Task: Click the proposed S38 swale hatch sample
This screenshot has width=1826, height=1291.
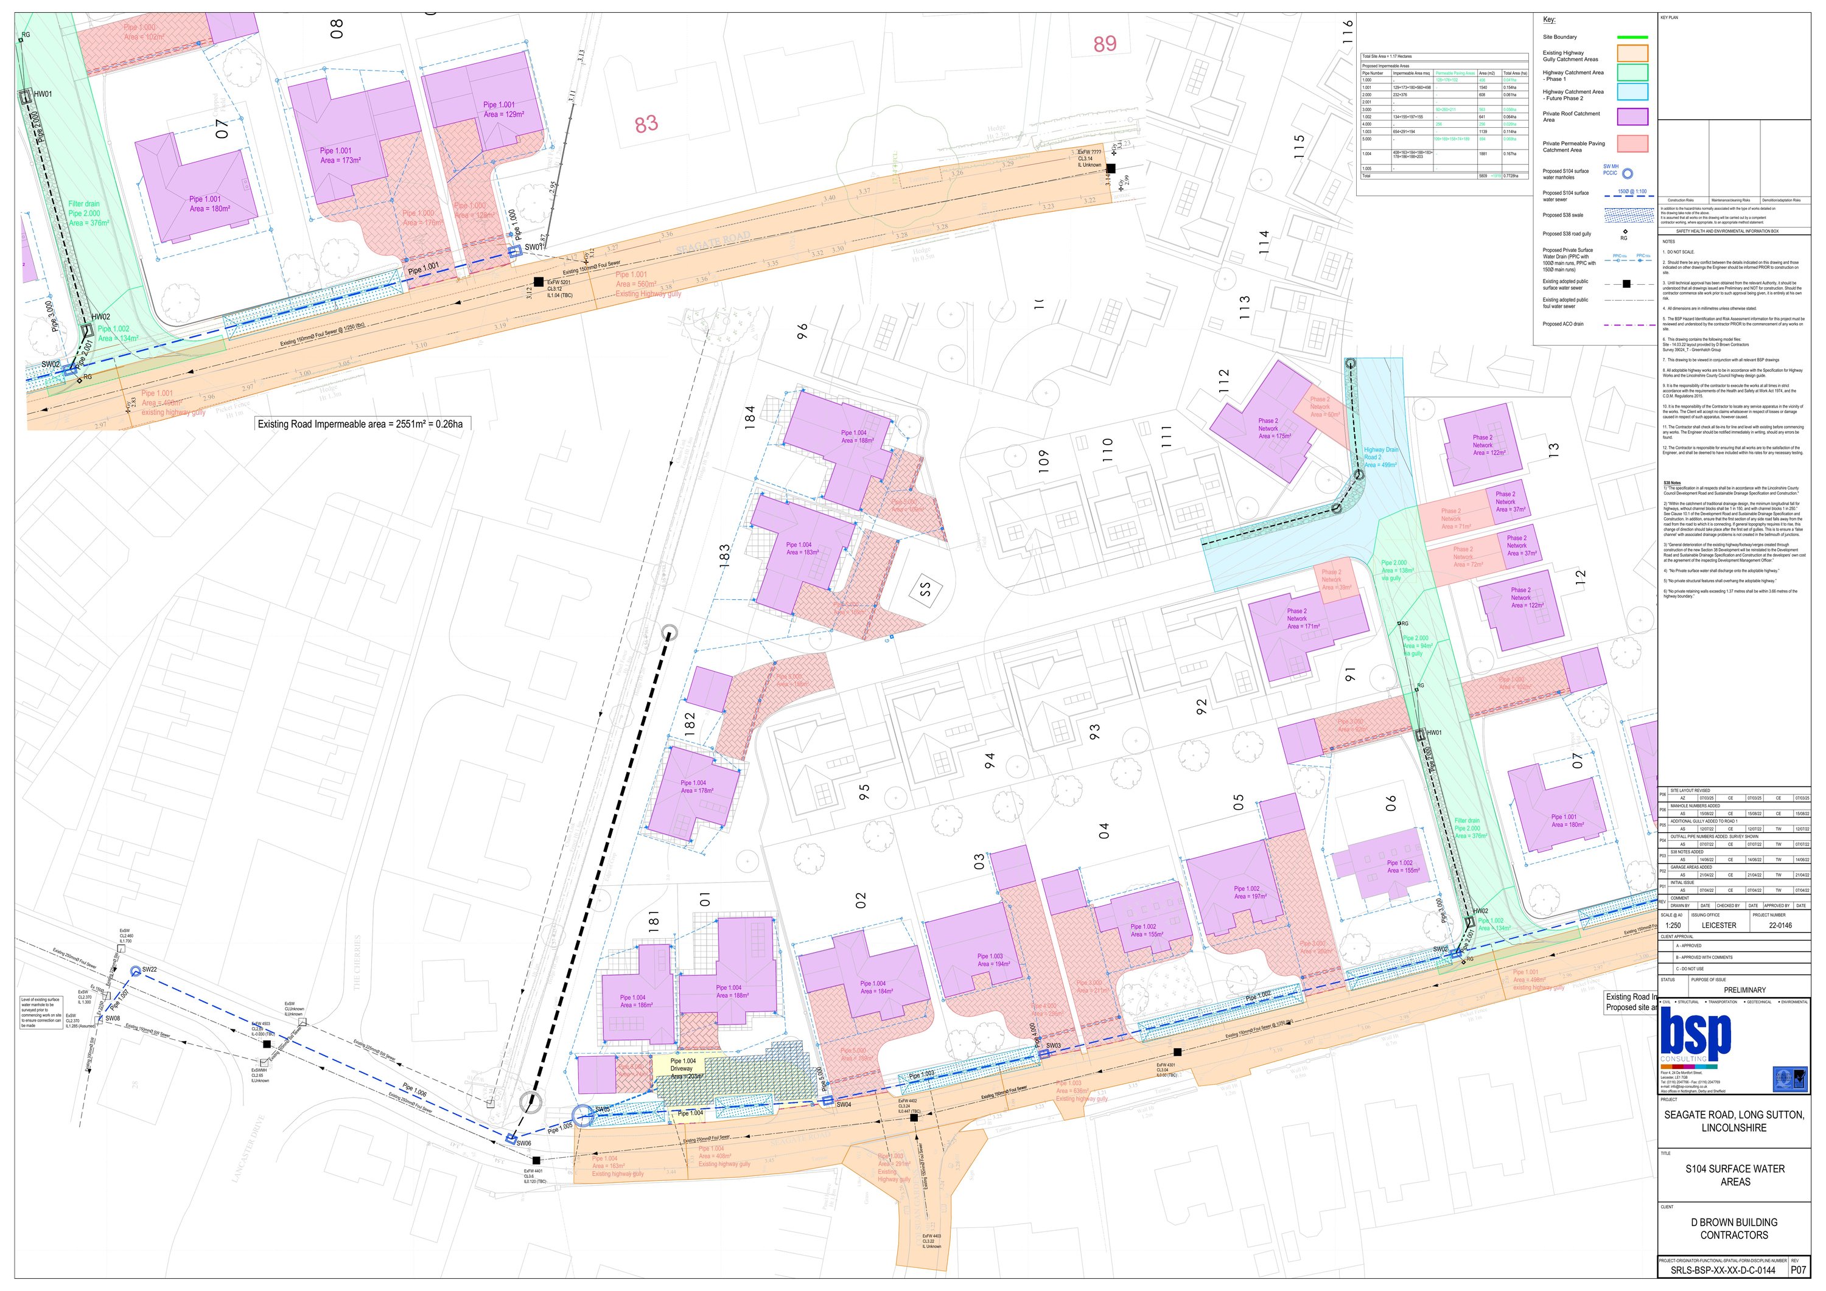Action: click(1629, 215)
